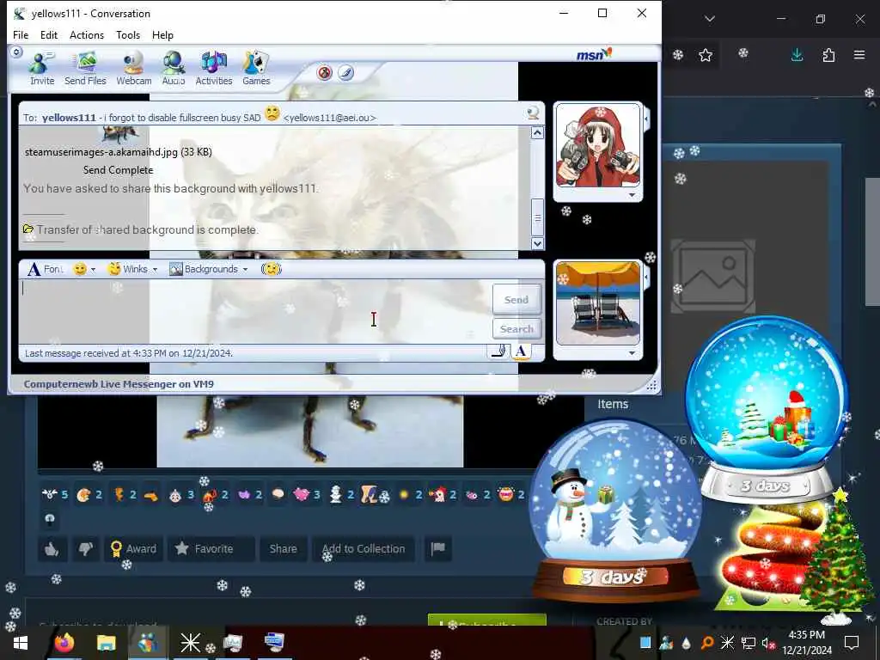
Task: Click the MSN logo
Action: [594, 54]
